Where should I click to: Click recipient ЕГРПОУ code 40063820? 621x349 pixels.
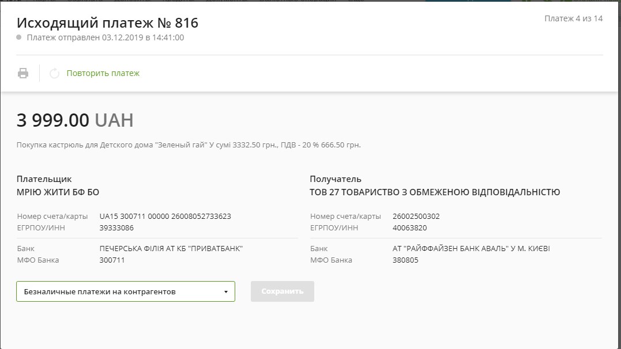point(409,227)
